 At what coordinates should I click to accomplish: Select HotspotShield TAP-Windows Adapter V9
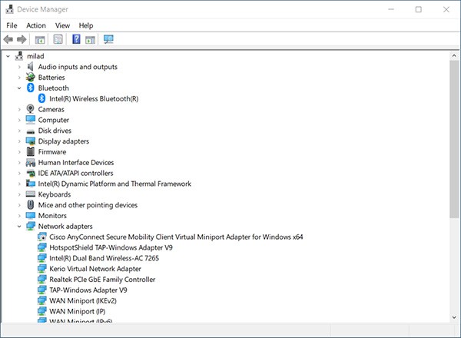(x=111, y=247)
